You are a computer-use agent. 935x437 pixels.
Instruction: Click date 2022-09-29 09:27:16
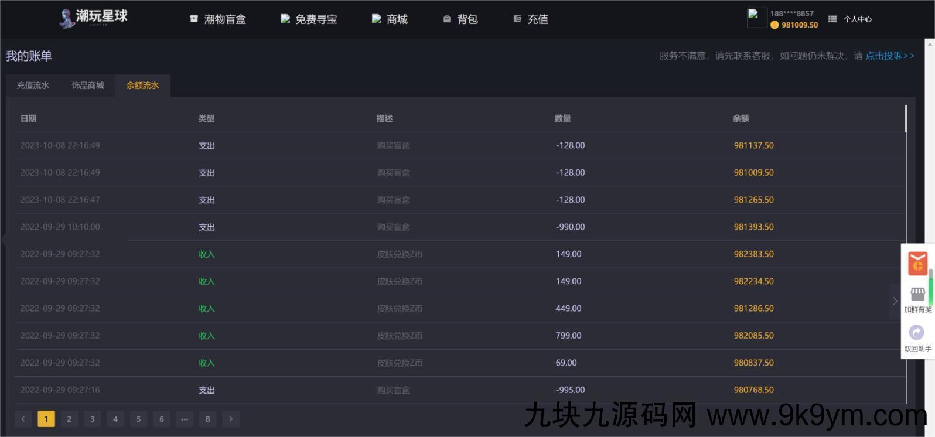point(60,390)
